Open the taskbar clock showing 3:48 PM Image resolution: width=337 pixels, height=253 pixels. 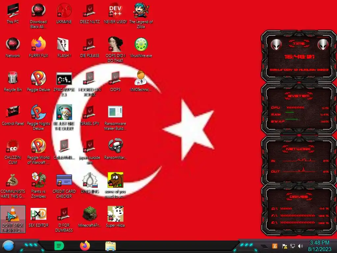pyautogui.click(x=320, y=246)
